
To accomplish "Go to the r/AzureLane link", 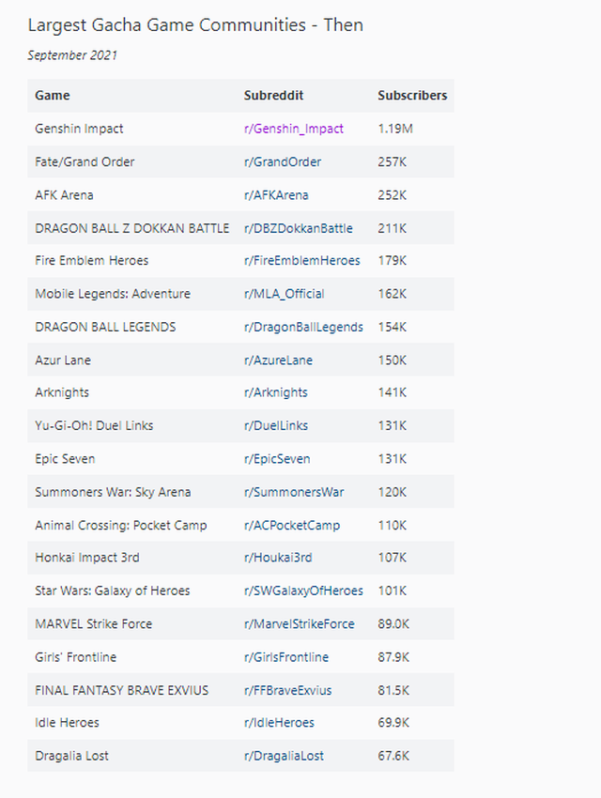I will point(278,361).
